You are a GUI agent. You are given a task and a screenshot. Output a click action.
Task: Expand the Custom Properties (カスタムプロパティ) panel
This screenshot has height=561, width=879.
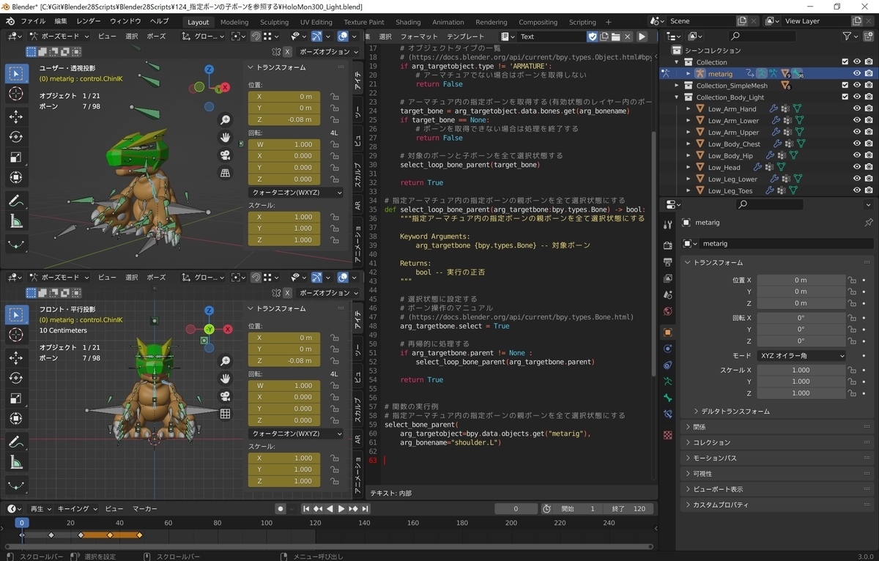click(720, 505)
